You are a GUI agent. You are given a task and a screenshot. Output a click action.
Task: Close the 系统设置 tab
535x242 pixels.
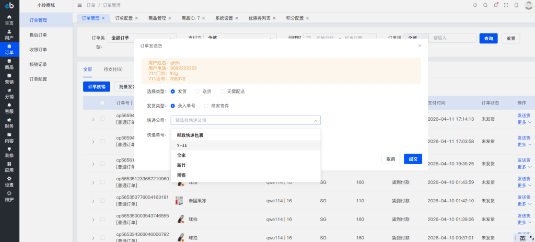click(x=237, y=18)
